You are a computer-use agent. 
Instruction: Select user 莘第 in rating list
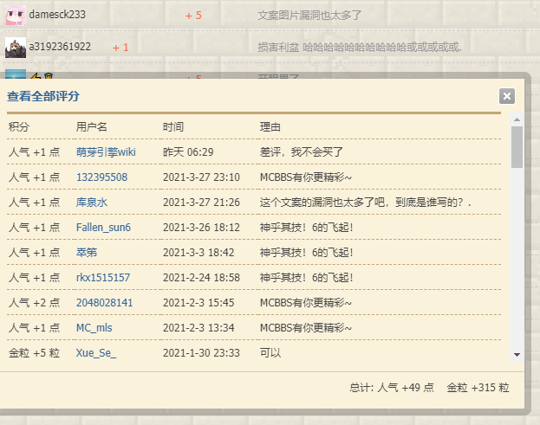coord(87,253)
